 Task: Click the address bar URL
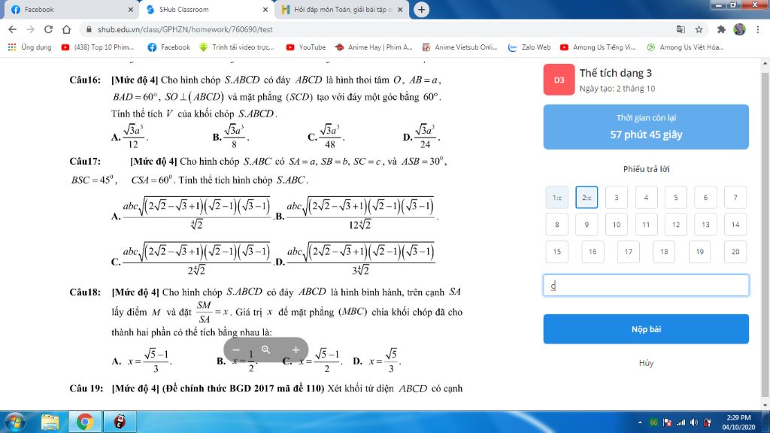click(x=185, y=29)
